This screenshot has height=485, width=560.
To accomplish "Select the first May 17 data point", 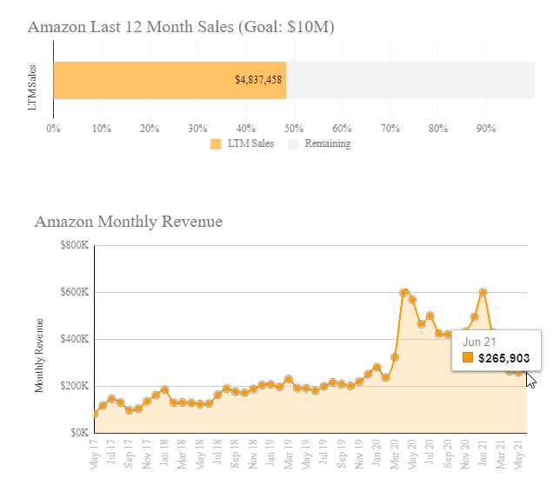I will [94, 414].
